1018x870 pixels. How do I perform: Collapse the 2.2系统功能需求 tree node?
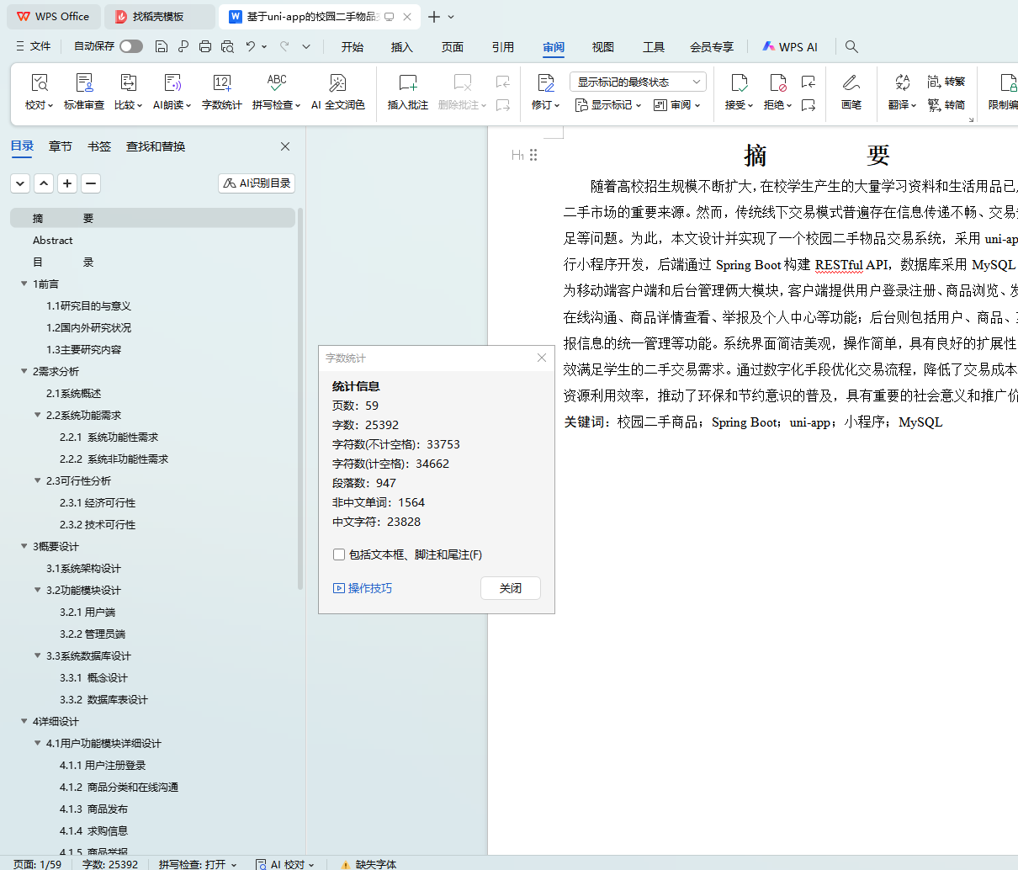click(38, 415)
